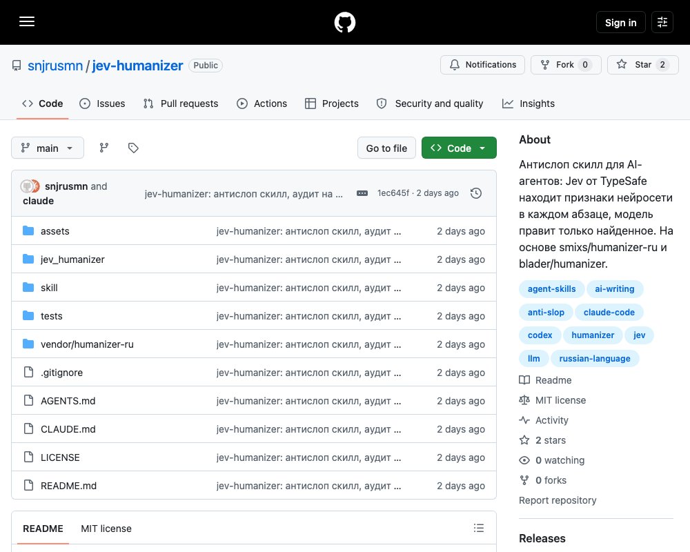Click the Notifications bell button
This screenshot has height=552, width=690.
482,65
